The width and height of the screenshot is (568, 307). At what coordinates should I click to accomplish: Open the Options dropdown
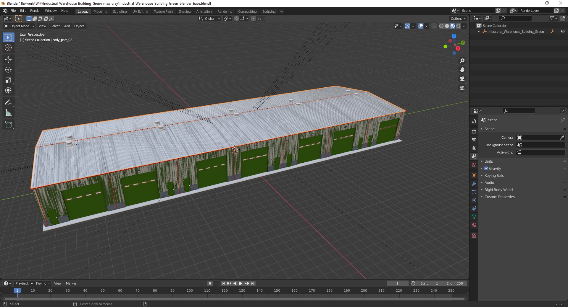coord(458,19)
